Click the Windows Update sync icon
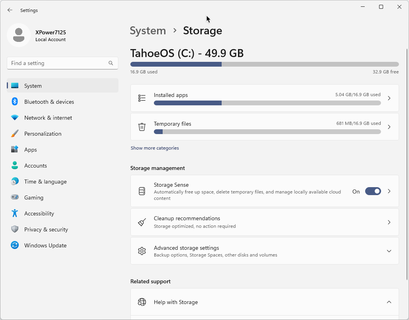 (15, 245)
